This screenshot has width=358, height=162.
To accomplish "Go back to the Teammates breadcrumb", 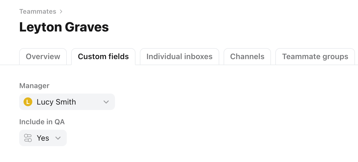I will click(x=37, y=11).
